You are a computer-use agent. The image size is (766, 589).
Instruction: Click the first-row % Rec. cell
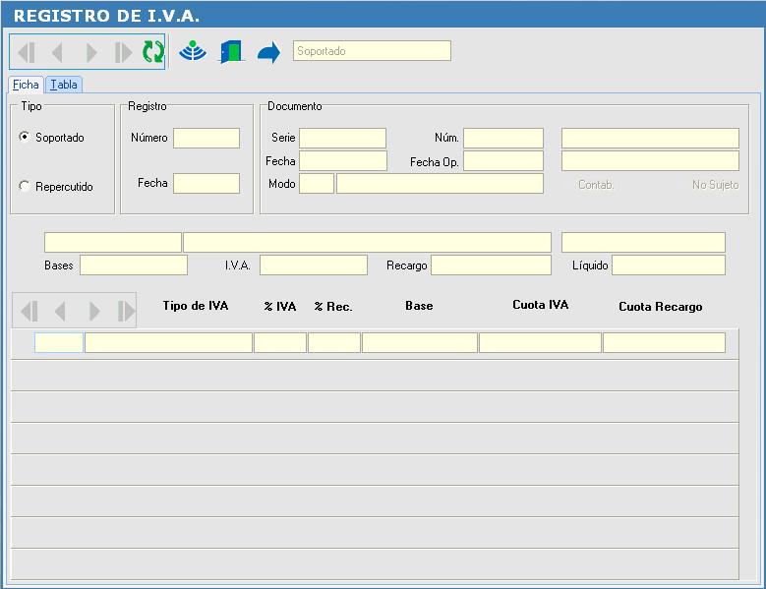click(334, 342)
